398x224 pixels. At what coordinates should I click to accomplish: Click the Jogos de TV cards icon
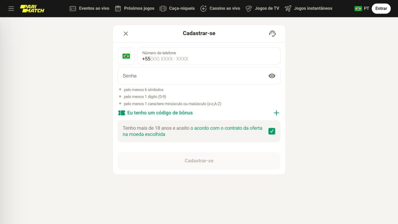point(249,9)
